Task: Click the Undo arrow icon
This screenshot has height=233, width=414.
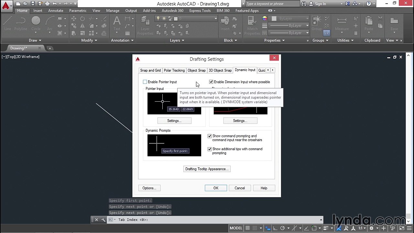Action: 55,4
